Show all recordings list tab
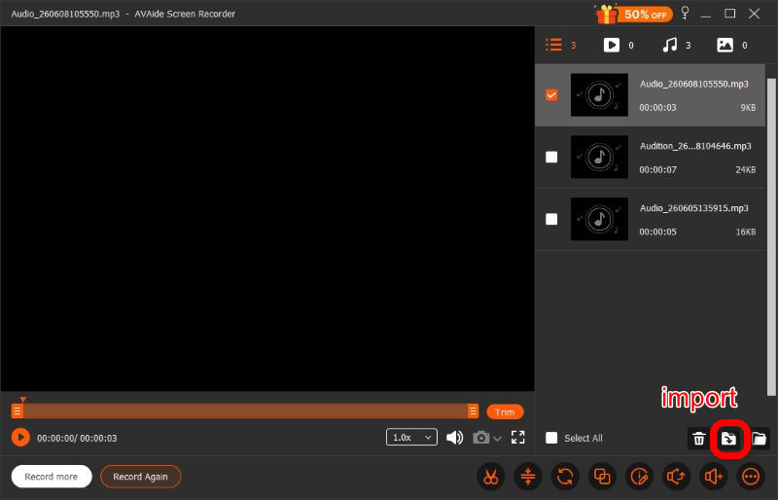 point(561,45)
